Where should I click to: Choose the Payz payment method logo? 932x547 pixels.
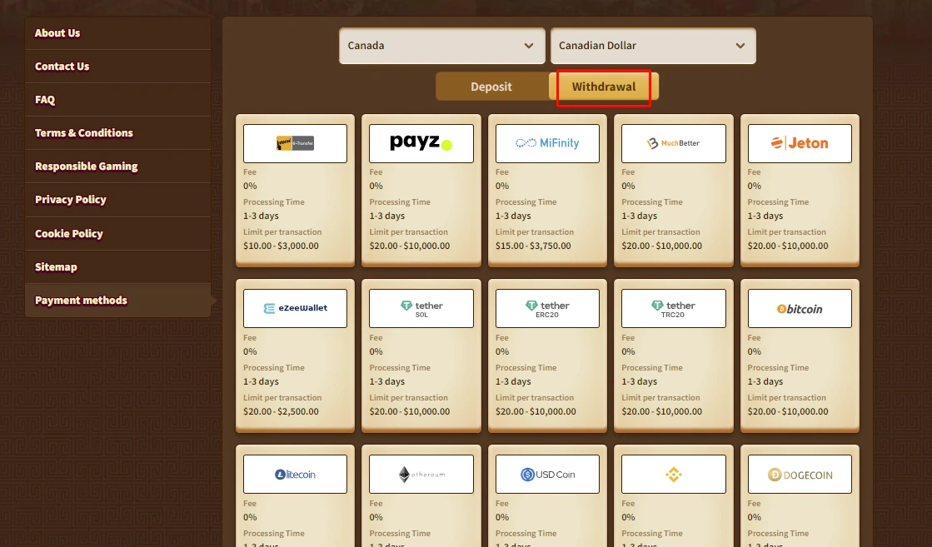[x=421, y=143]
